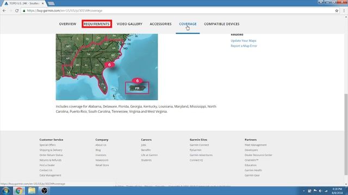Open the Blog footer link
The image size is (348, 195).
[98, 150]
